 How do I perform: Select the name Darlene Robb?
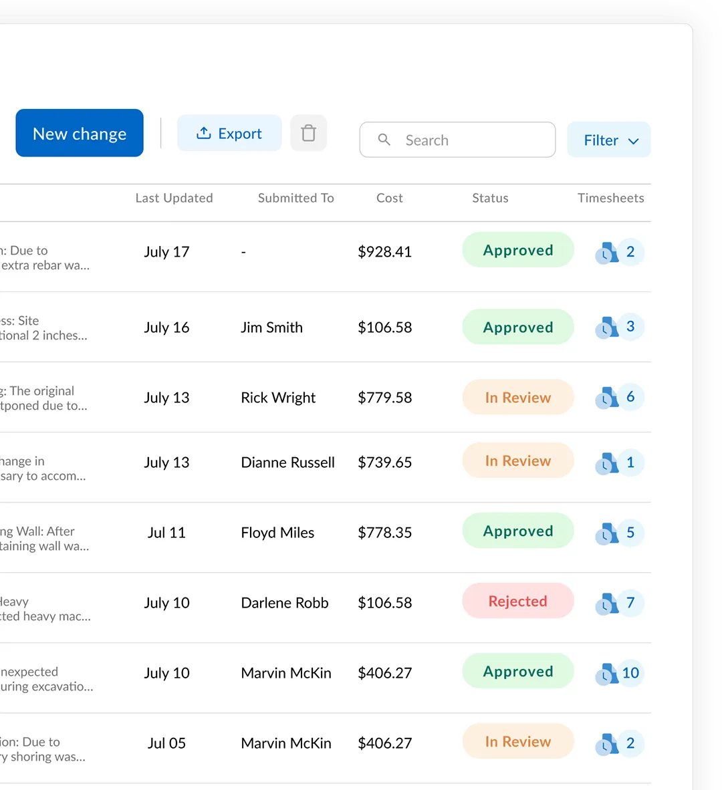point(285,603)
